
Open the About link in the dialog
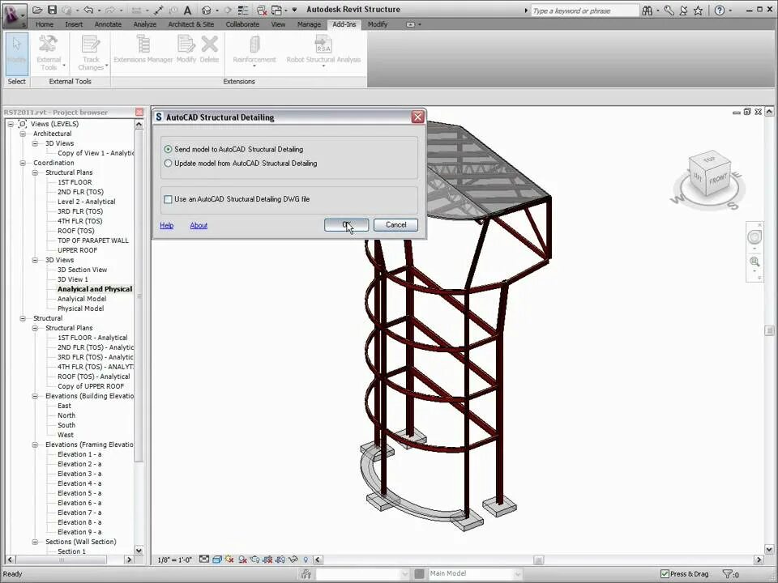pos(199,226)
